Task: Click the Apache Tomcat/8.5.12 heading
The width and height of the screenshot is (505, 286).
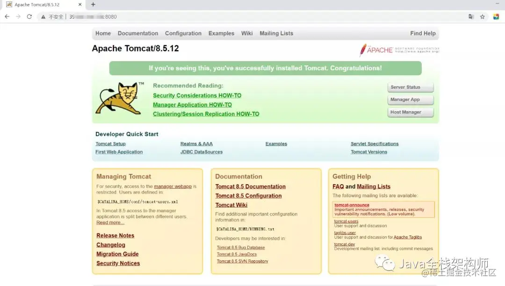Action: 135,49
